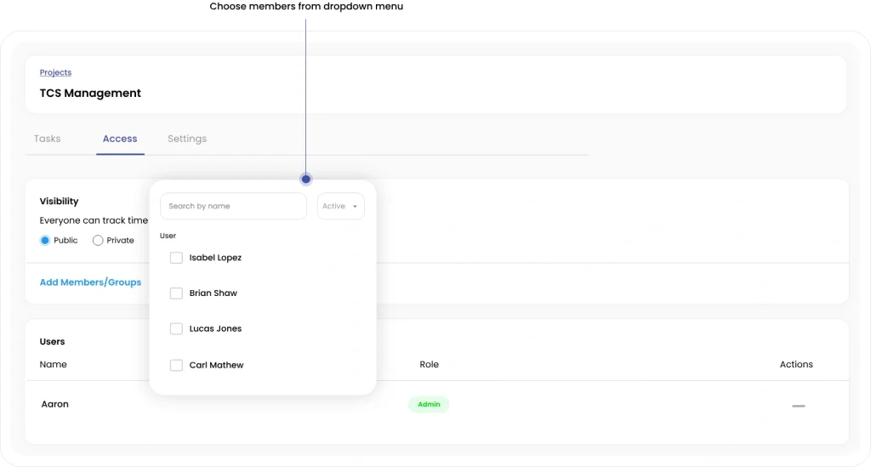Click the Brian Shaw name label
Viewport: 871px width, 467px height.
[x=213, y=293]
